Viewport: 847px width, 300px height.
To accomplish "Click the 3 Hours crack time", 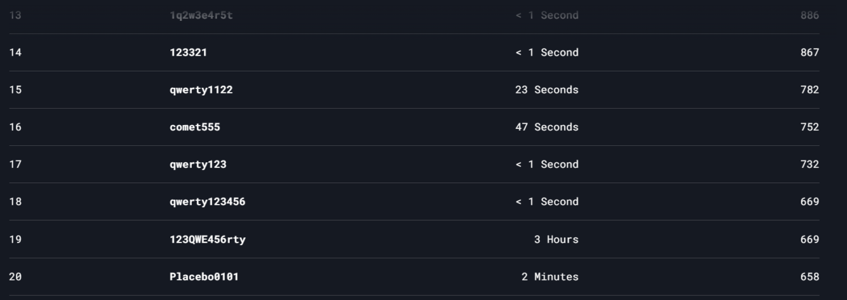I will click(556, 239).
